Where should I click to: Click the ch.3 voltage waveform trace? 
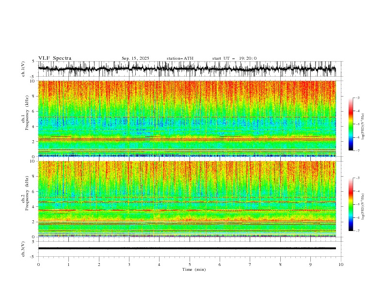point(187,248)
